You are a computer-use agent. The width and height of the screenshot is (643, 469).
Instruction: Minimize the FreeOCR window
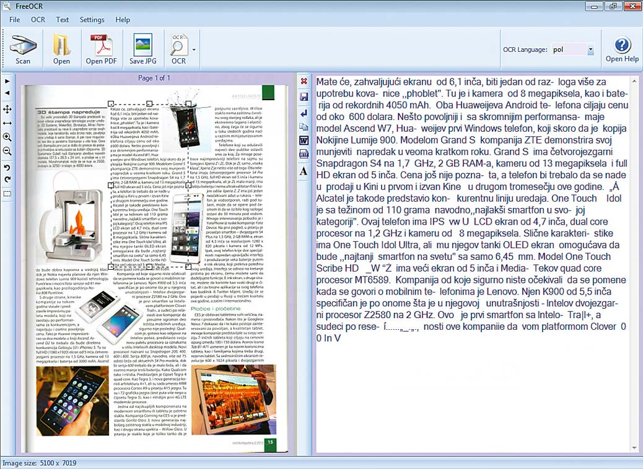pos(594,6)
